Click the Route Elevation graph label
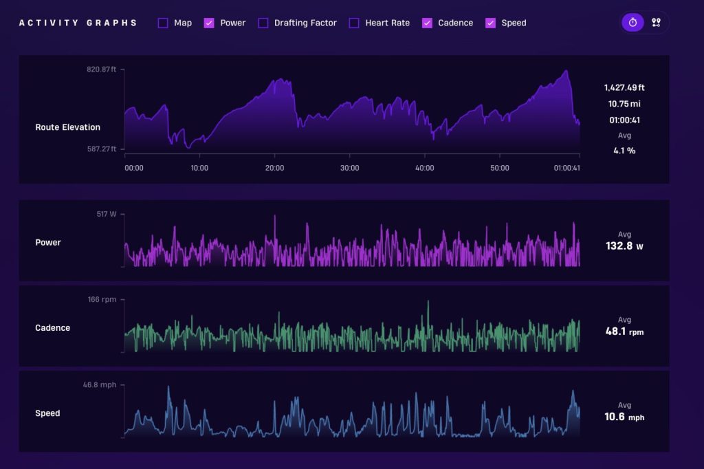The height and width of the screenshot is (469, 704). [x=67, y=127]
